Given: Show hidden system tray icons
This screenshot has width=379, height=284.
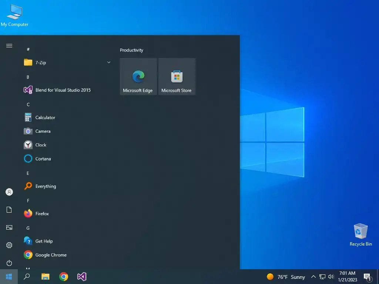Looking at the screenshot, I should [313, 277].
